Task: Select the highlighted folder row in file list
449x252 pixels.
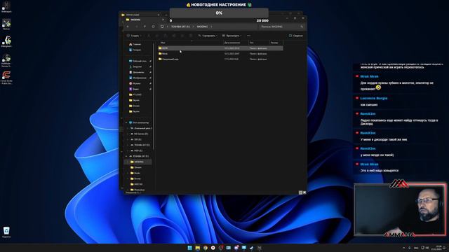Action: [x=220, y=48]
